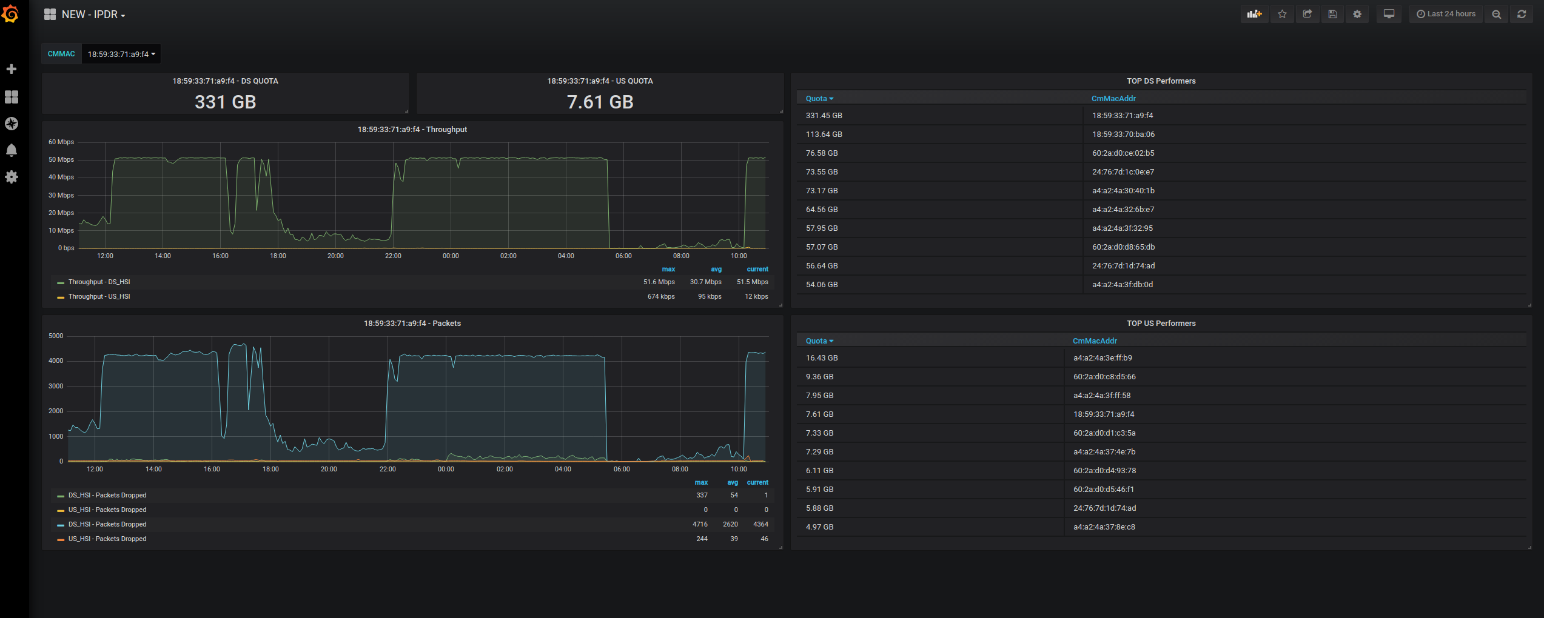Toggle the Throughput - DS_HSI legend series

tap(99, 282)
